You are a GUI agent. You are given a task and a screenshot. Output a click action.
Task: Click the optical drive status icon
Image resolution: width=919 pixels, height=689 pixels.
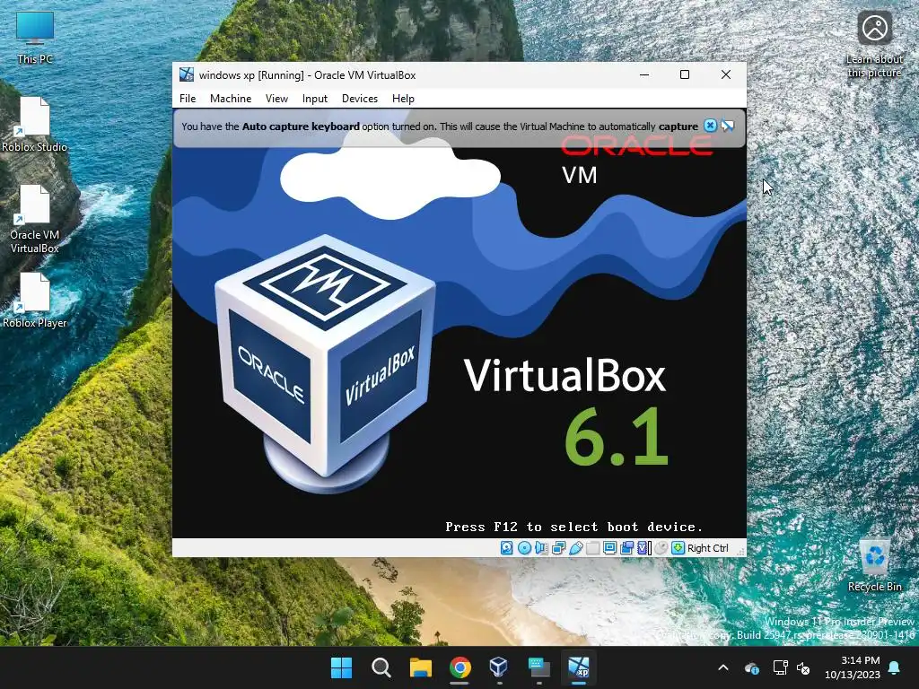[524, 548]
